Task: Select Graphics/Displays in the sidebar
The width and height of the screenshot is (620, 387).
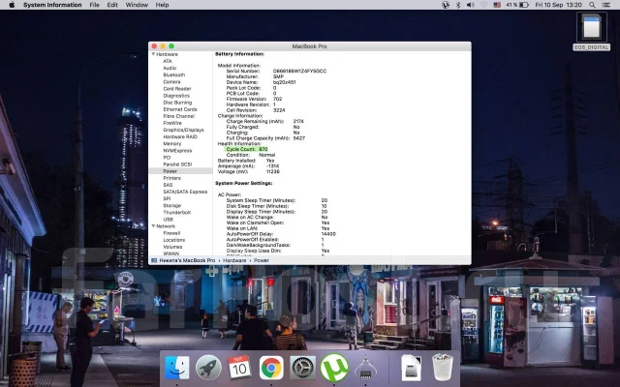Action: pyautogui.click(x=183, y=130)
